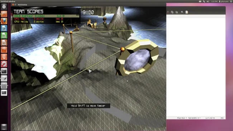The image size is (233, 131).
Task: Click find and replace icon in gedit
Action: click(187, 12)
